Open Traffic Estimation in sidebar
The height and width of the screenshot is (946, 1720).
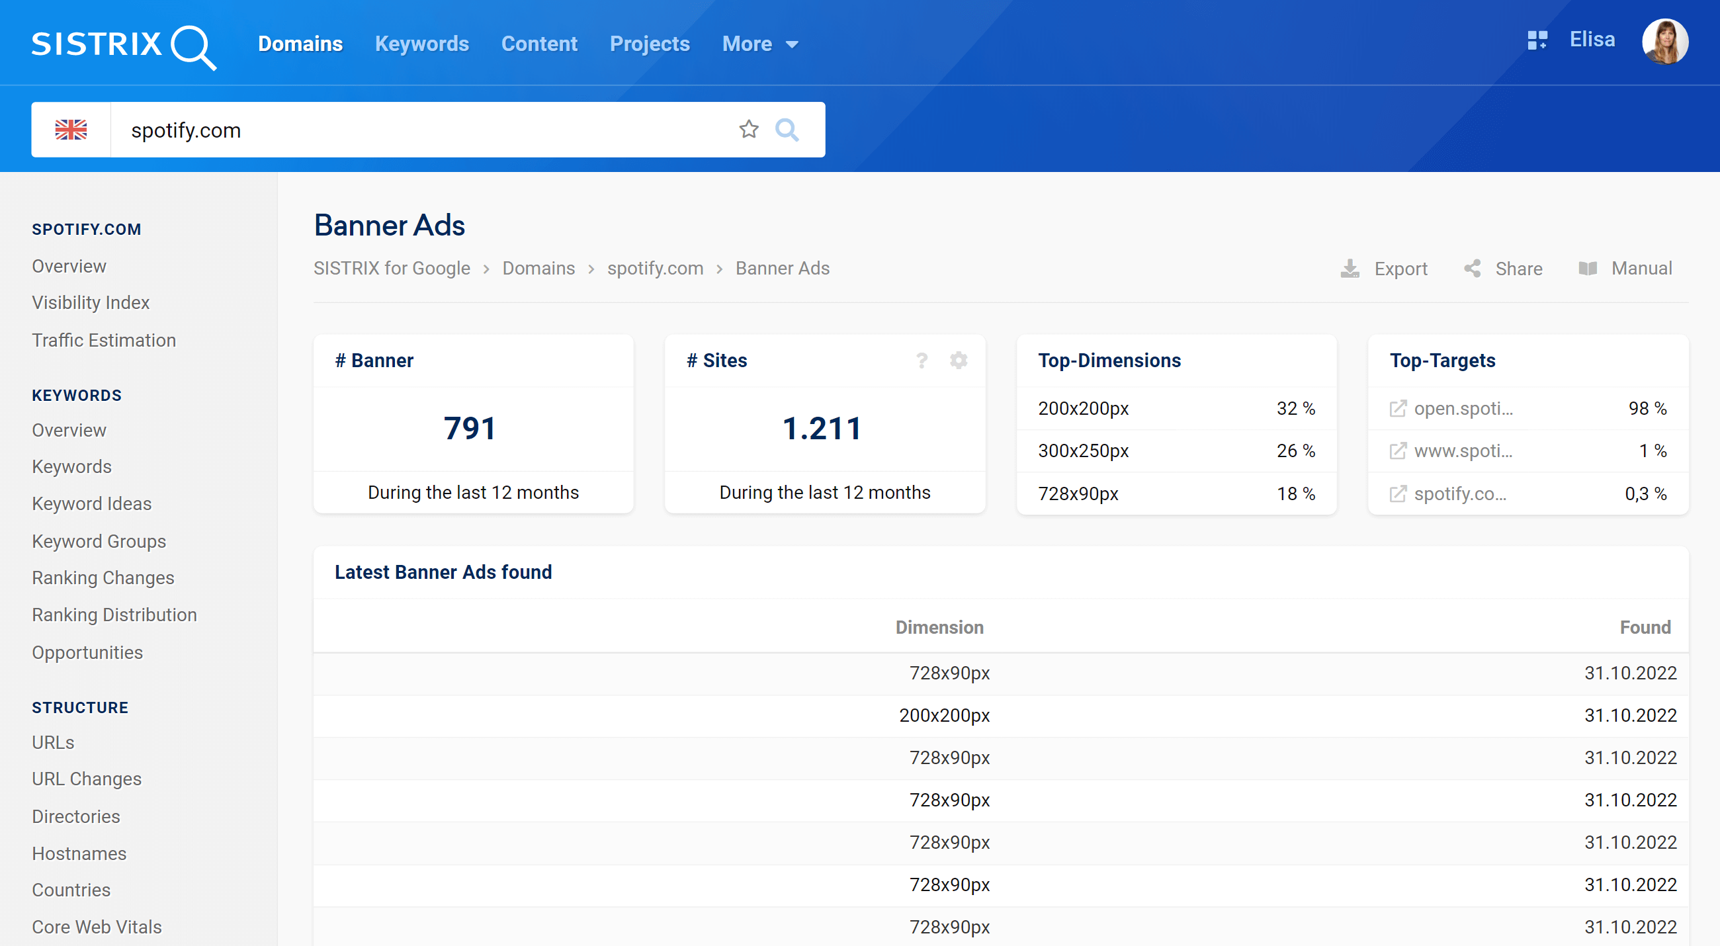point(104,341)
